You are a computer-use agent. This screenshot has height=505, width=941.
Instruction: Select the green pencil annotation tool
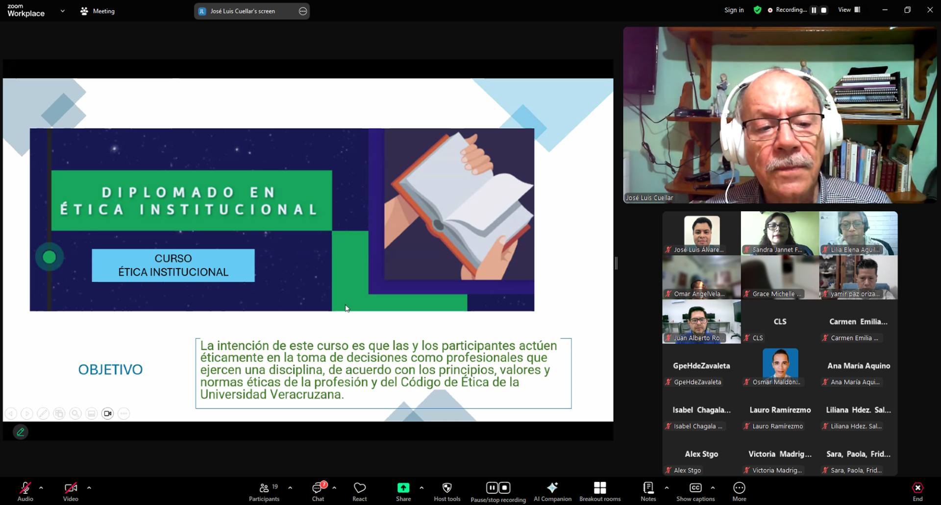21,432
